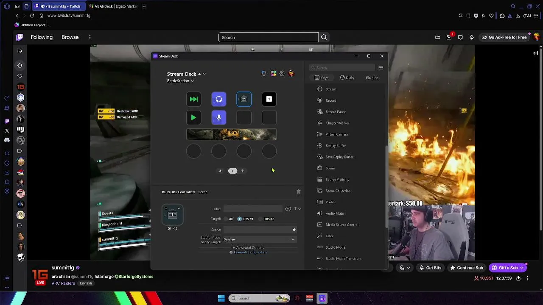Image resolution: width=543 pixels, height=305 pixels.
Task: Open the user profile avatar in Stream Deck
Action: pyautogui.click(x=291, y=74)
